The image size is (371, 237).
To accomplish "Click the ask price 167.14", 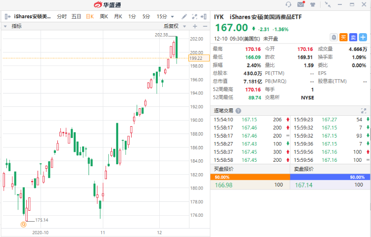I will tap(304, 185).
